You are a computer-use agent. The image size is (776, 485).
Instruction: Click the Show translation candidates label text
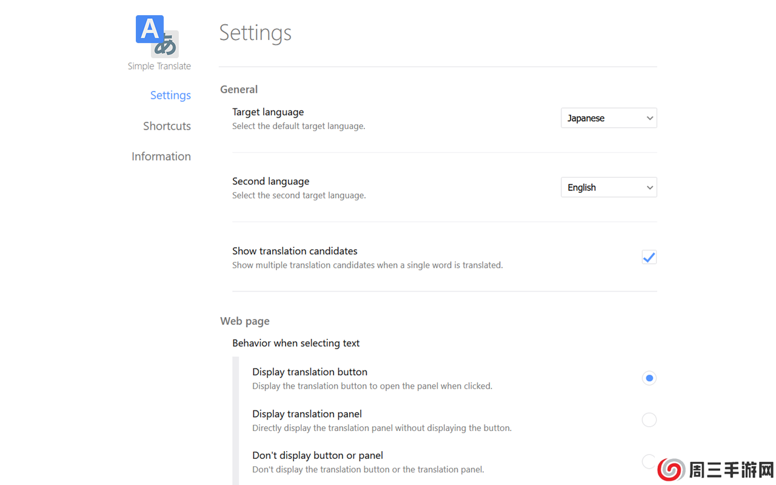point(295,251)
